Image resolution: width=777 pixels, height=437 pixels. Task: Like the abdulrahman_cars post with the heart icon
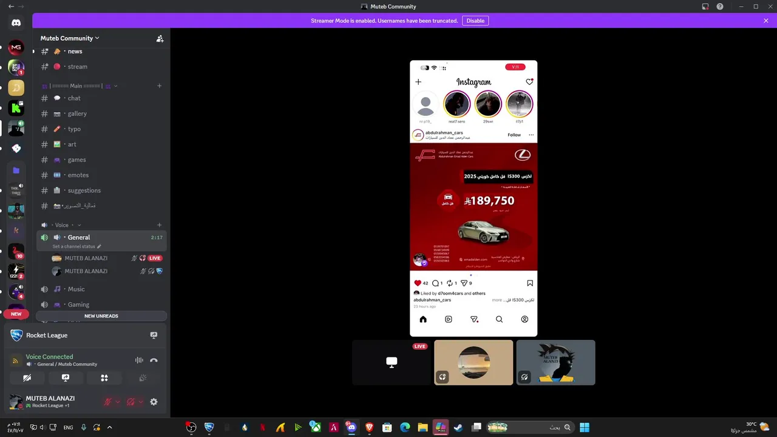pos(418,283)
